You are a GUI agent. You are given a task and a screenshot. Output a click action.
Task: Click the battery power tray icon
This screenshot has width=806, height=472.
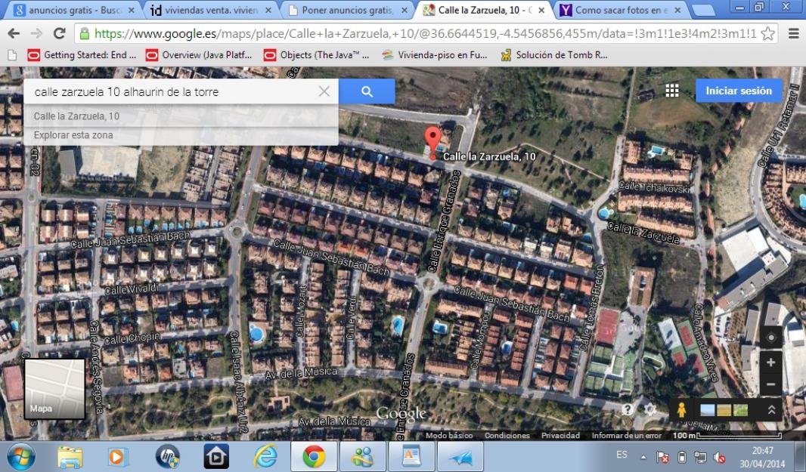click(x=681, y=457)
